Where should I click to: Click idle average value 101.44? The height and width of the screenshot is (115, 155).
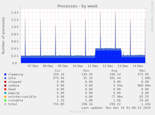coord(115,78)
